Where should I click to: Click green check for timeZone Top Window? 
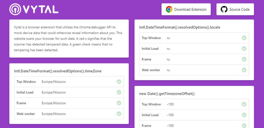tap(119, 82)
